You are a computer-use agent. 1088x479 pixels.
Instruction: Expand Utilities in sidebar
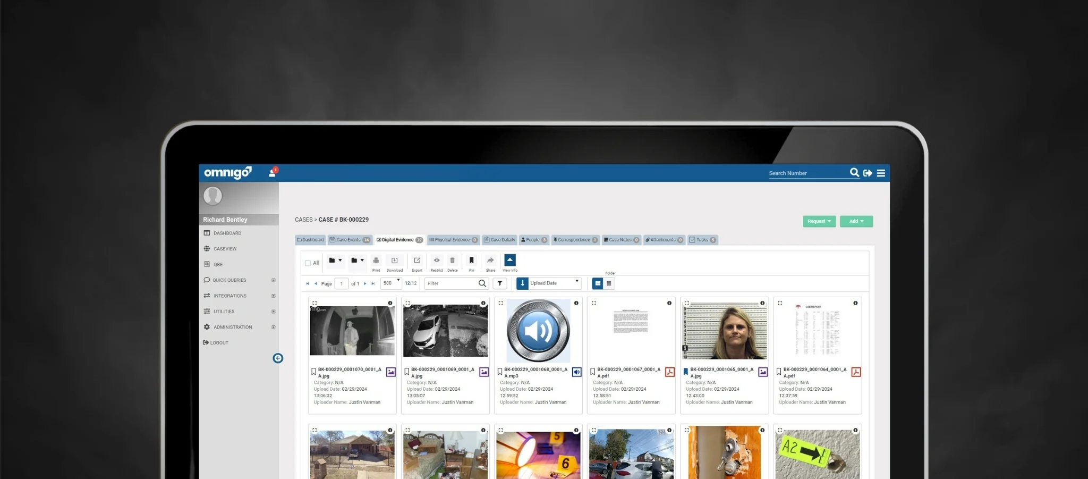(x=274, y=312)
